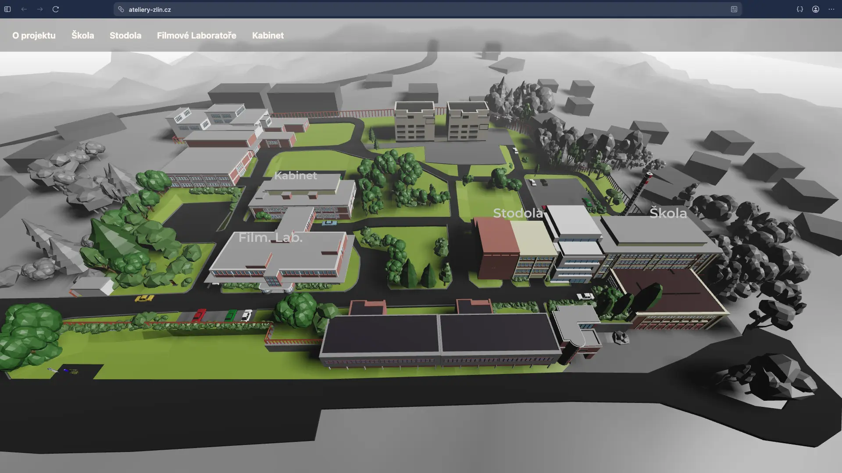842x473 pixels.
Task: Click the Kabinet label on the 3D map
Action: click(x=295, y=176)
